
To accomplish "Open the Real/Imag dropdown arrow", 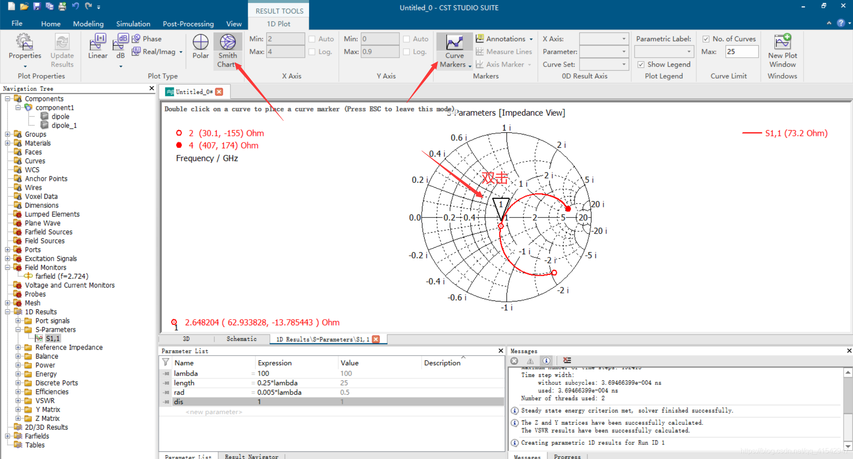I will (181, 52).
